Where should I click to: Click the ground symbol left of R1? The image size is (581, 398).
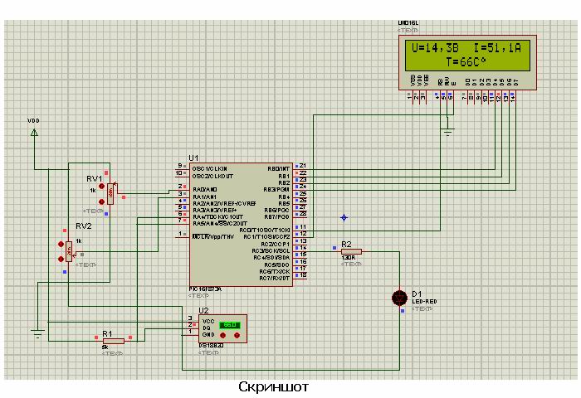[38, 333]
